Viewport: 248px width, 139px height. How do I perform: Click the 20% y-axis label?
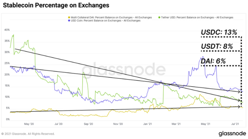click(7, 75)
